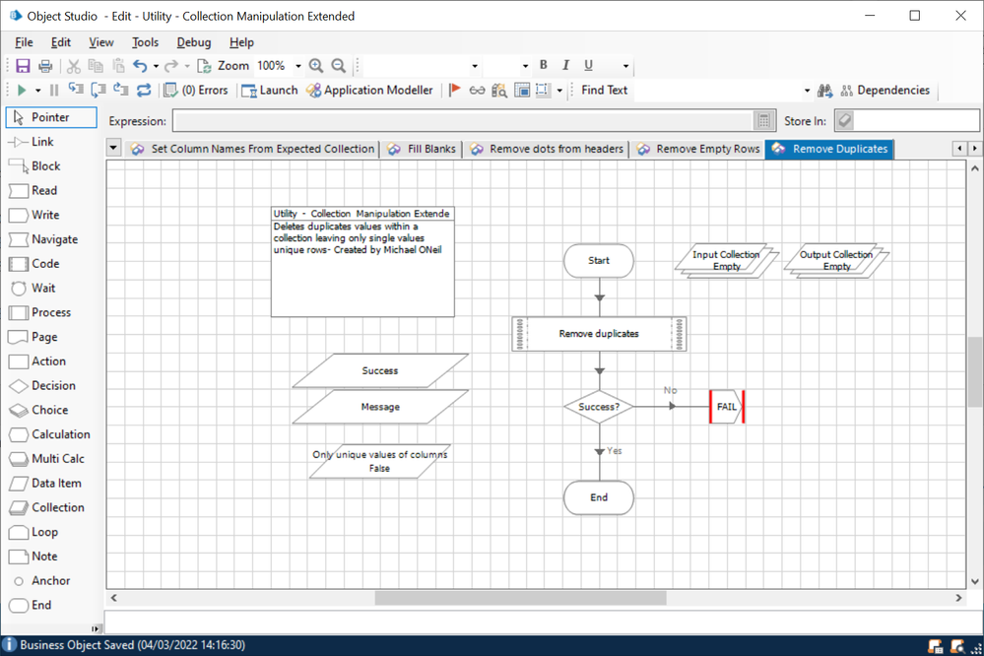Viewport: 984px width, 656px height.
Task: Click the Application Modeller button
Action: pyautogui.click(x=369, y=91)
